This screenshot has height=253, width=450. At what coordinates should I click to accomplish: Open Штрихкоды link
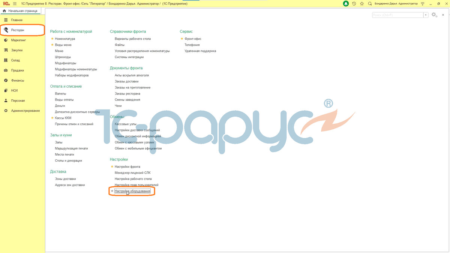tap(63, 57)
